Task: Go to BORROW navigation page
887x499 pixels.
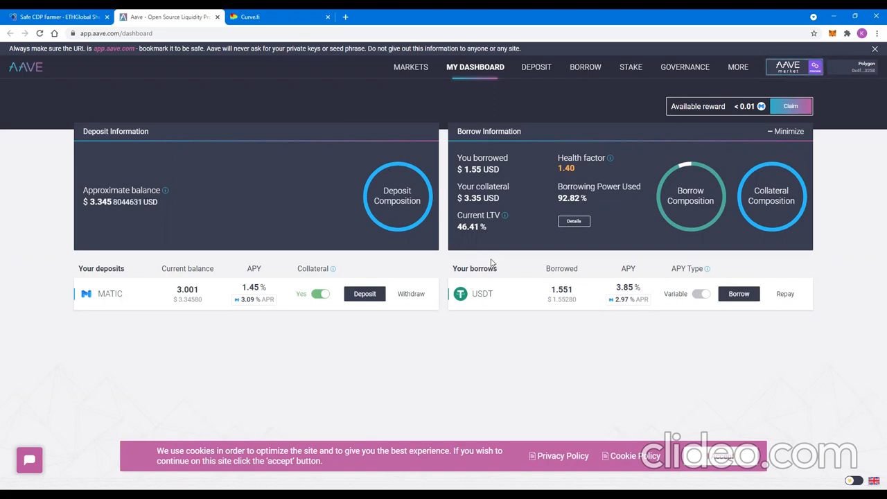Action: click(x=586, y=67)
